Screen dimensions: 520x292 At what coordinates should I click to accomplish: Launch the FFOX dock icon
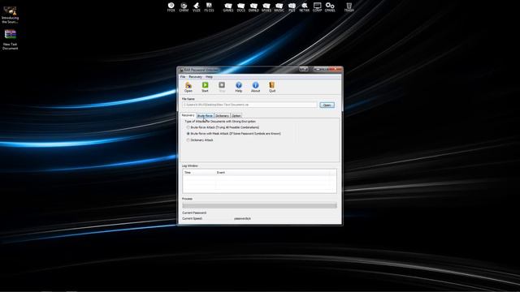[x=171, y=7]
